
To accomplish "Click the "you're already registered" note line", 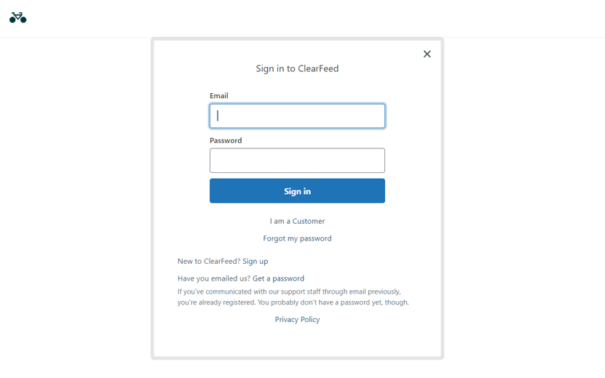I will [x=293, y=302].
